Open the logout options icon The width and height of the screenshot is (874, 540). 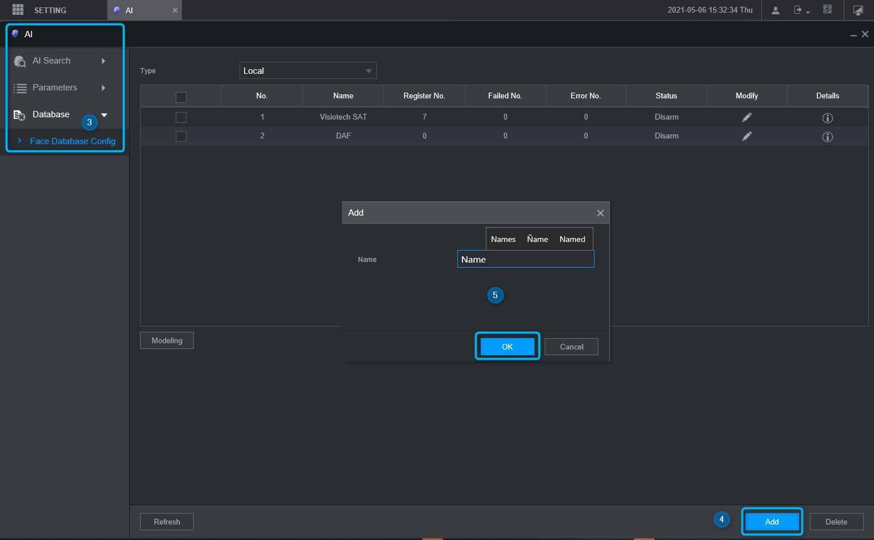tap(801, 10)
